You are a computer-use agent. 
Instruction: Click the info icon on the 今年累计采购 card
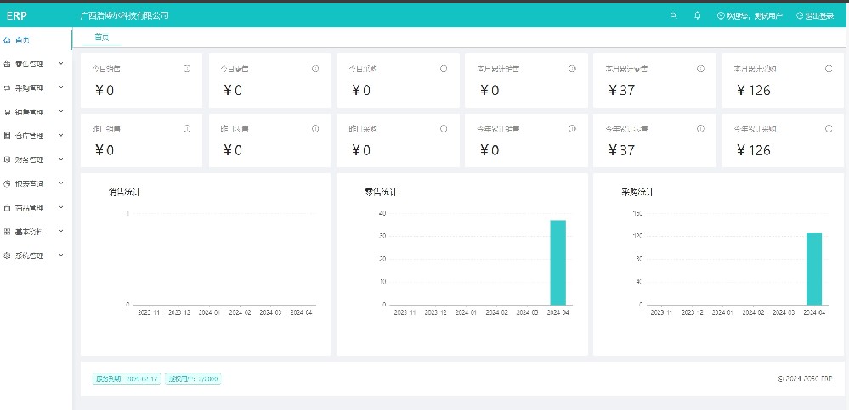pyautogui.click(x=829, y=129)
